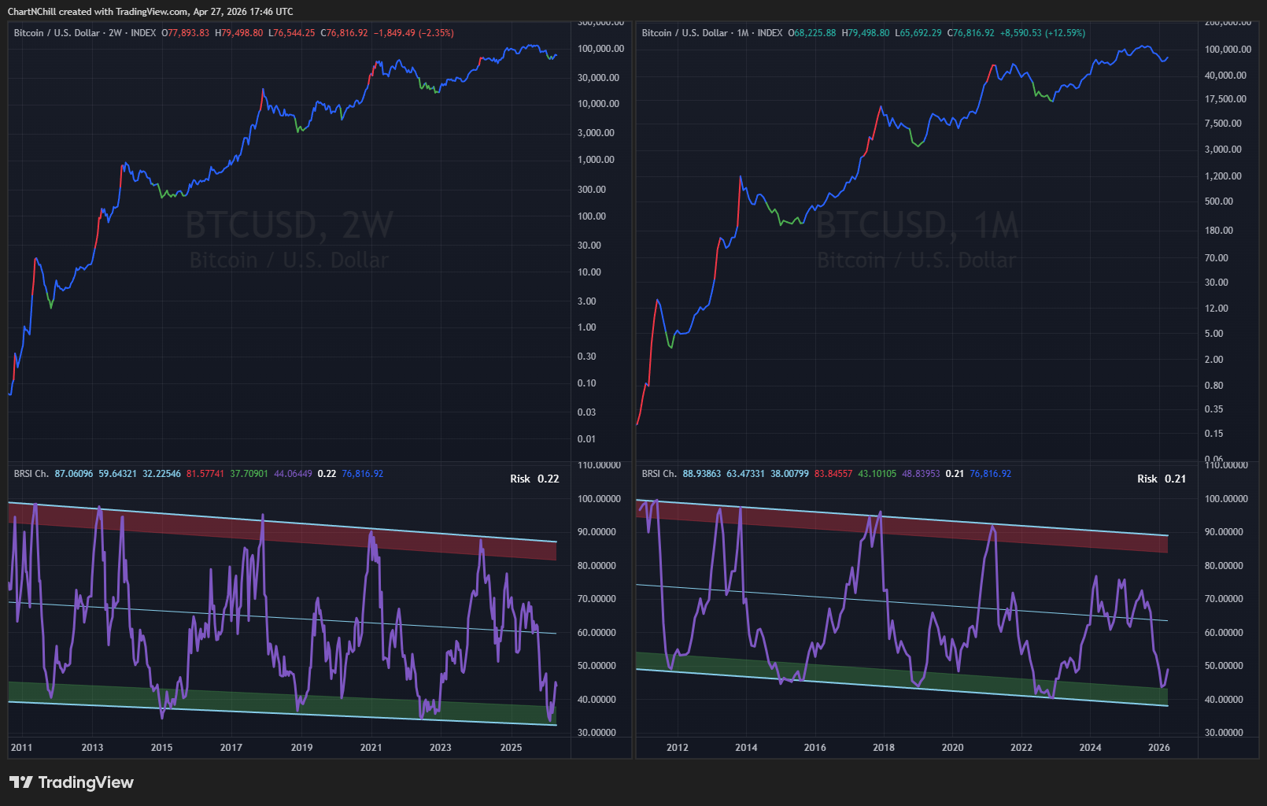Click the low value 65,692.29 on 1M chart
Image resolution: width=1267 pixels, height=806 pixels.
[x=921, y=33]
